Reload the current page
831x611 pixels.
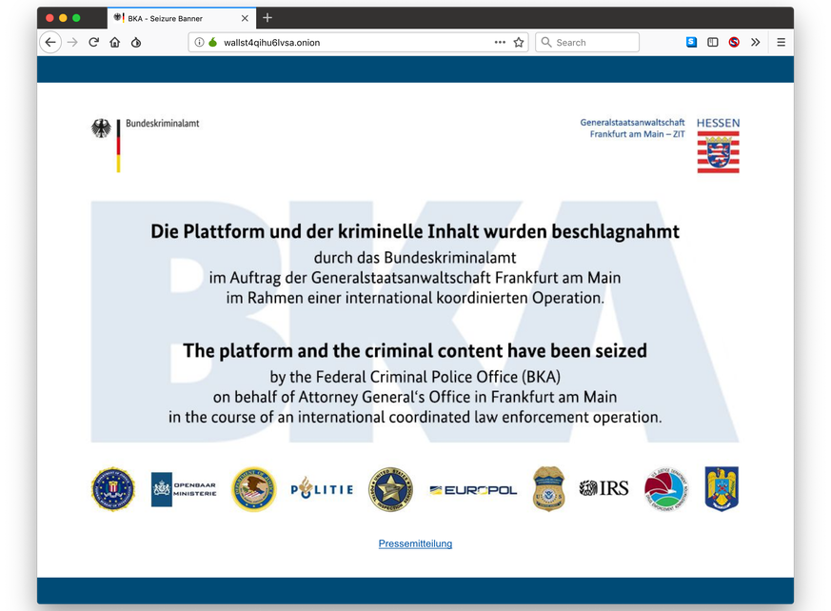(94, 42)
